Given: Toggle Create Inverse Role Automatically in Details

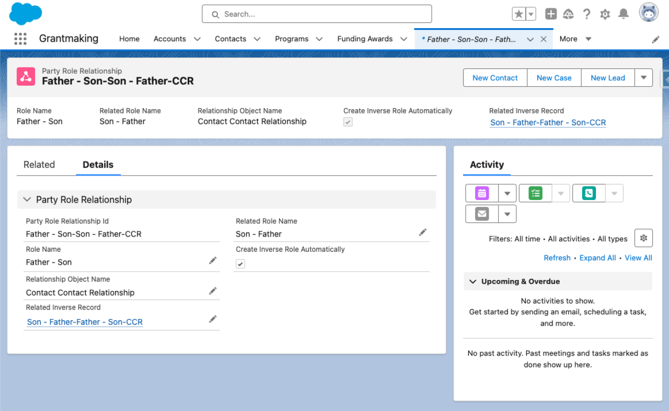Looking at the screenshot, I should pos(240,264).
